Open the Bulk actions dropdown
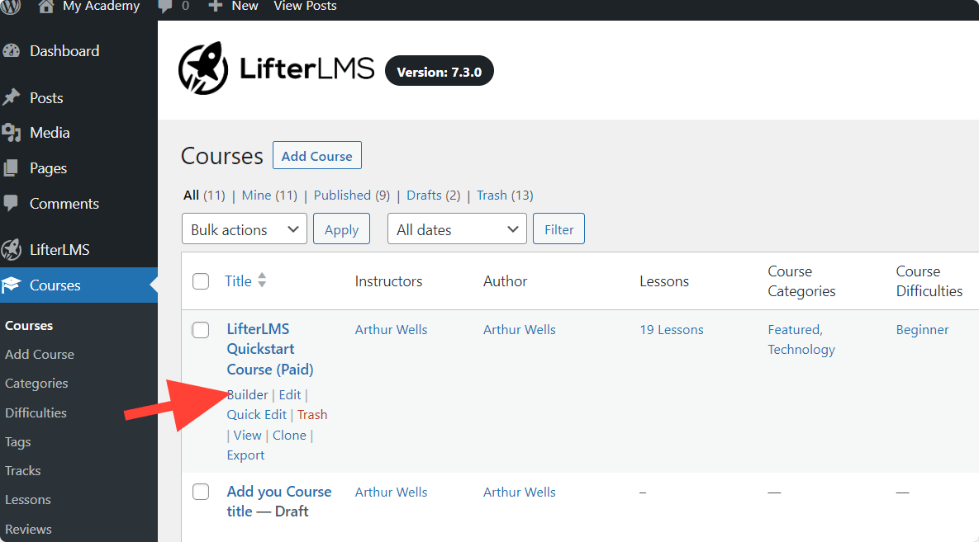This screenshot has height=542, width=979. point(244,229)
